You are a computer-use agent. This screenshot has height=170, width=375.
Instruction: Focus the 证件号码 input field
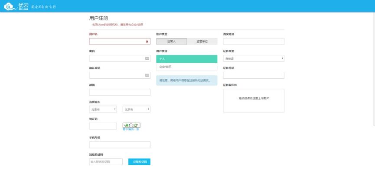pyautogui.click(x=254, y=75)
